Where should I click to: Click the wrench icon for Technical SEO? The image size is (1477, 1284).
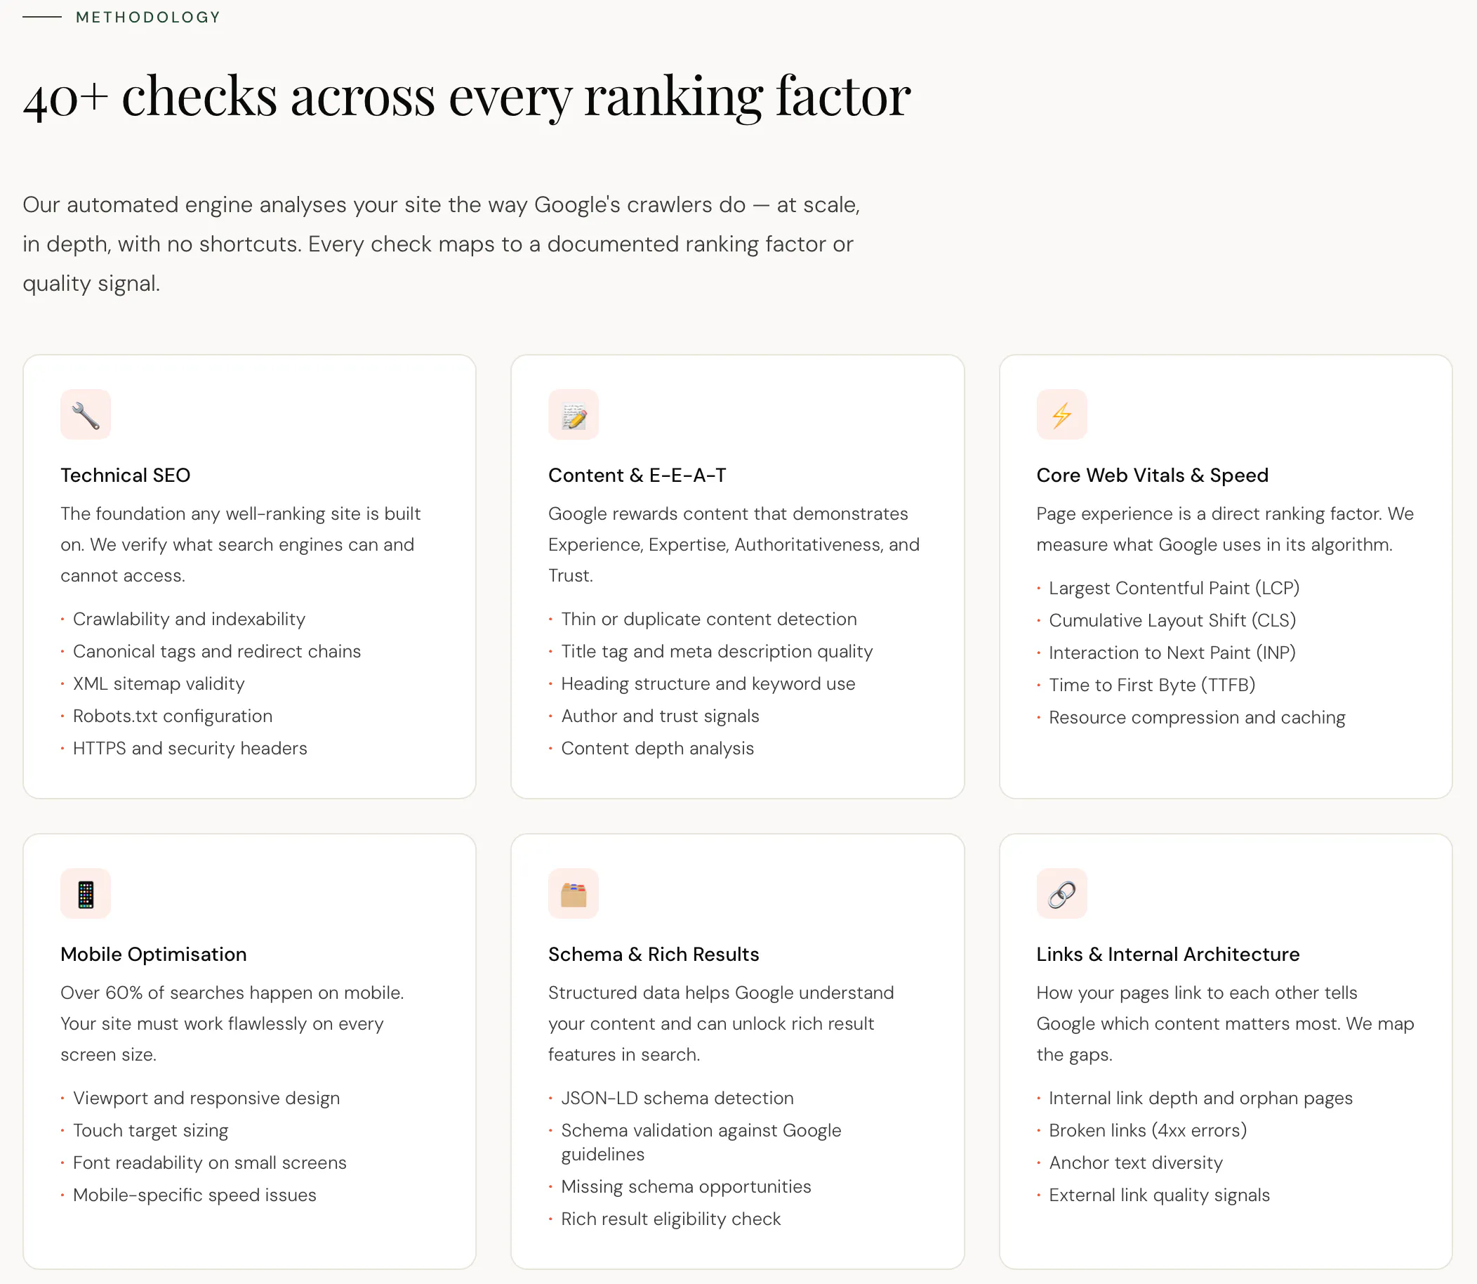click(85, 415)
